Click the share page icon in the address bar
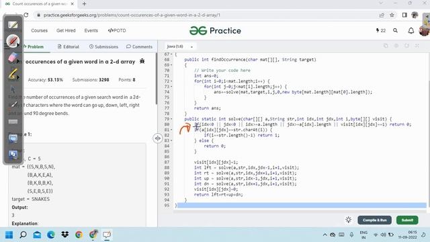This screenshot has height=242, width=430. [x=382, y=15]
